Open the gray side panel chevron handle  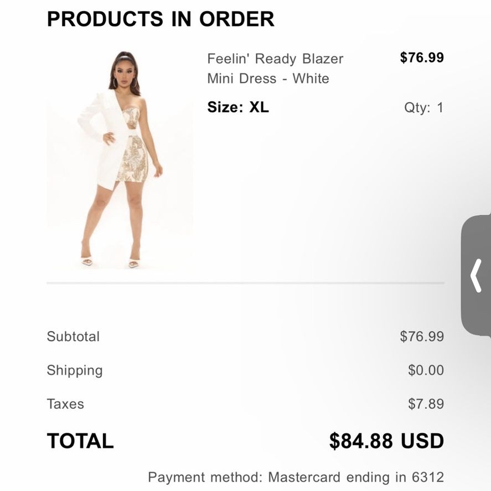click(x=476, y=276)
